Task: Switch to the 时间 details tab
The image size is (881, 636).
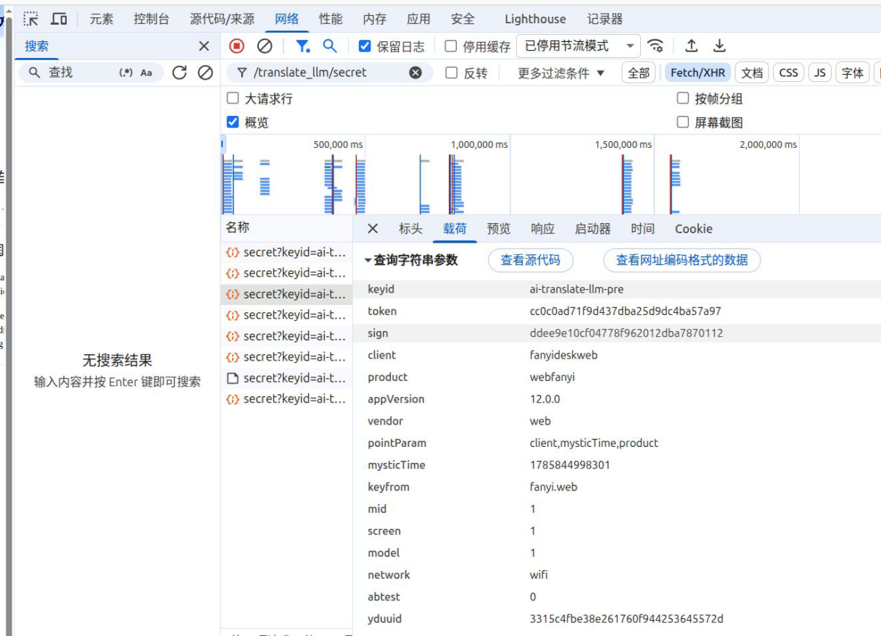Action: (x=642, y=229)
